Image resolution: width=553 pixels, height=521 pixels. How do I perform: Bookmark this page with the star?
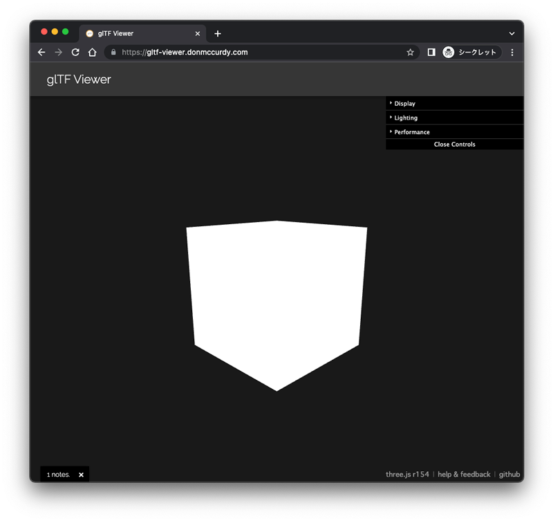point(410,53)
